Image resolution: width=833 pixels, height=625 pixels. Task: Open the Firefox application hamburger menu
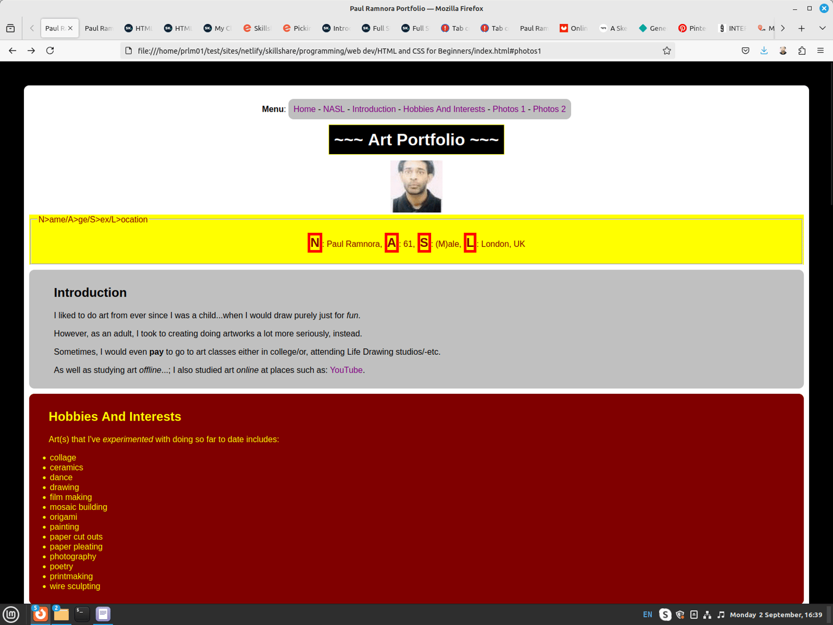coord(821,50)
